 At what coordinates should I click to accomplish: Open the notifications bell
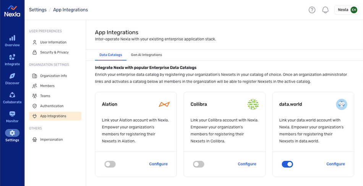325,10
